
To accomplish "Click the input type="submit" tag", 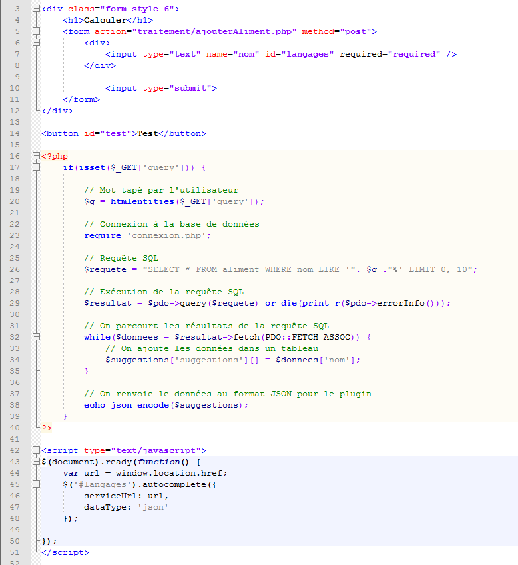I will (161, 88).
